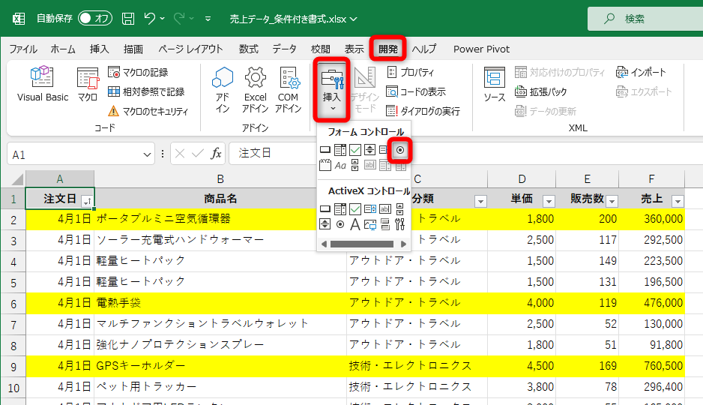Screen dimensions: 703x405
Task: Open プロパティ for controls
Action: pyautogui.click(x=410, y=72)
